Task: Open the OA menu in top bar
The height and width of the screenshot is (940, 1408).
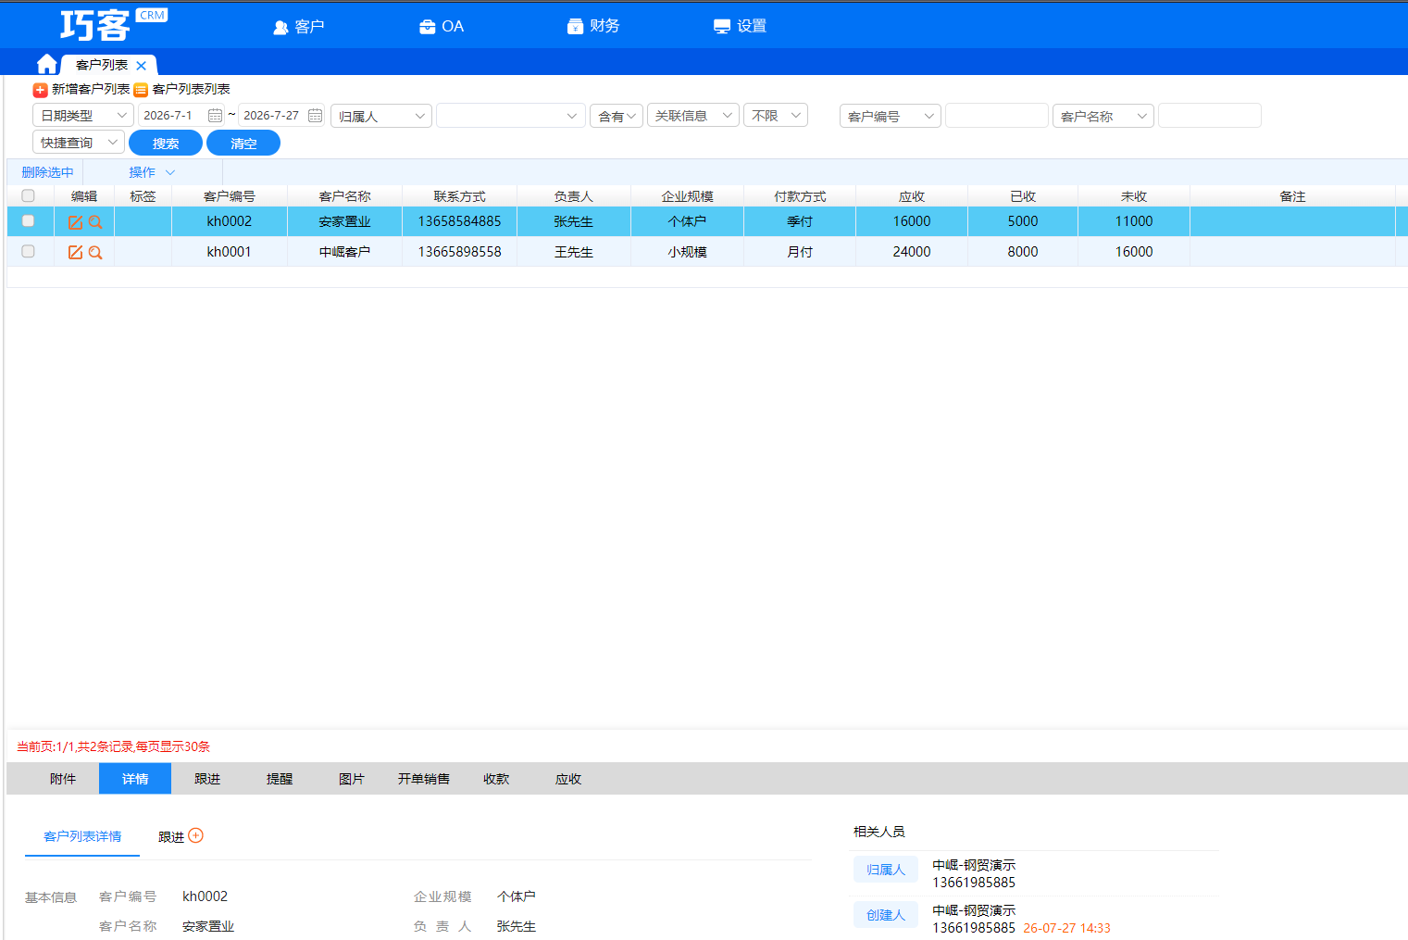Action: point(442,27)
